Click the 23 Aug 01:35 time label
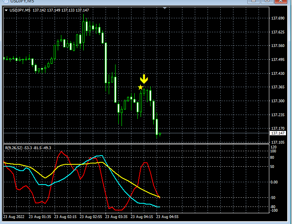The width and height of the screenshot is (292, 224). 40,217
